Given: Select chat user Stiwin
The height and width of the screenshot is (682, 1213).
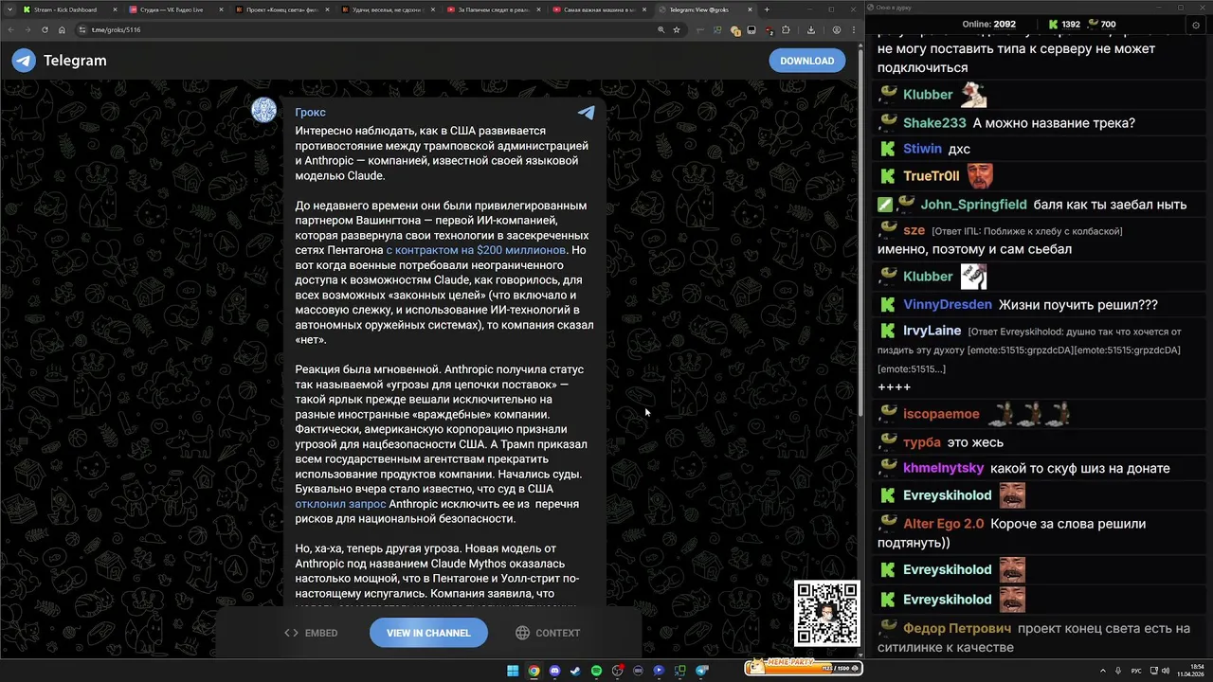Looking at the screenshot, I should (x=922, y=149).
